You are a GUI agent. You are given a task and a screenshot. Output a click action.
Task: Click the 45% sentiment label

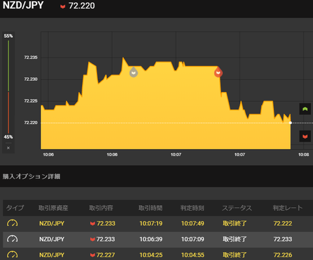pos(8,137)
